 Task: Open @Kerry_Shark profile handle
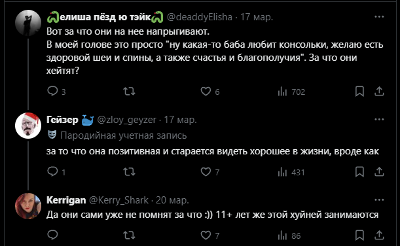click(x=118, y=200)
